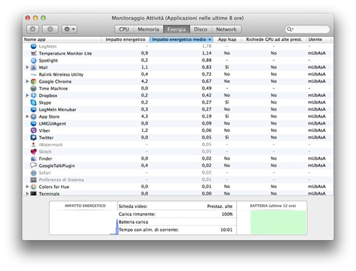Image resolution: width=356 pixels, height=271 pixels.
Task: Sort by Richiede GPU column header
Action: (x=274, y=39)
